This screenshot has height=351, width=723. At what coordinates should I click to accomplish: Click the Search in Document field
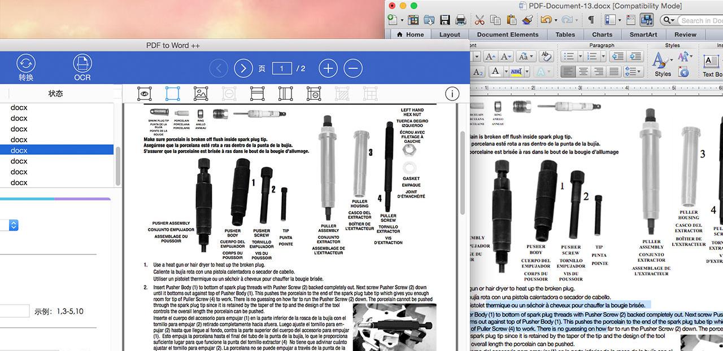(700, 20)
